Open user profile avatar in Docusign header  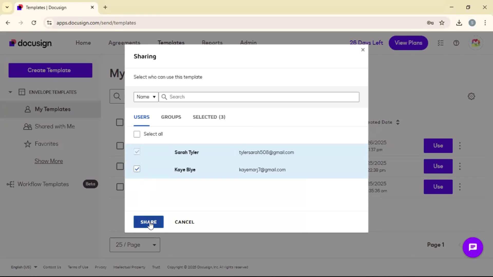[x=476, y=43]
